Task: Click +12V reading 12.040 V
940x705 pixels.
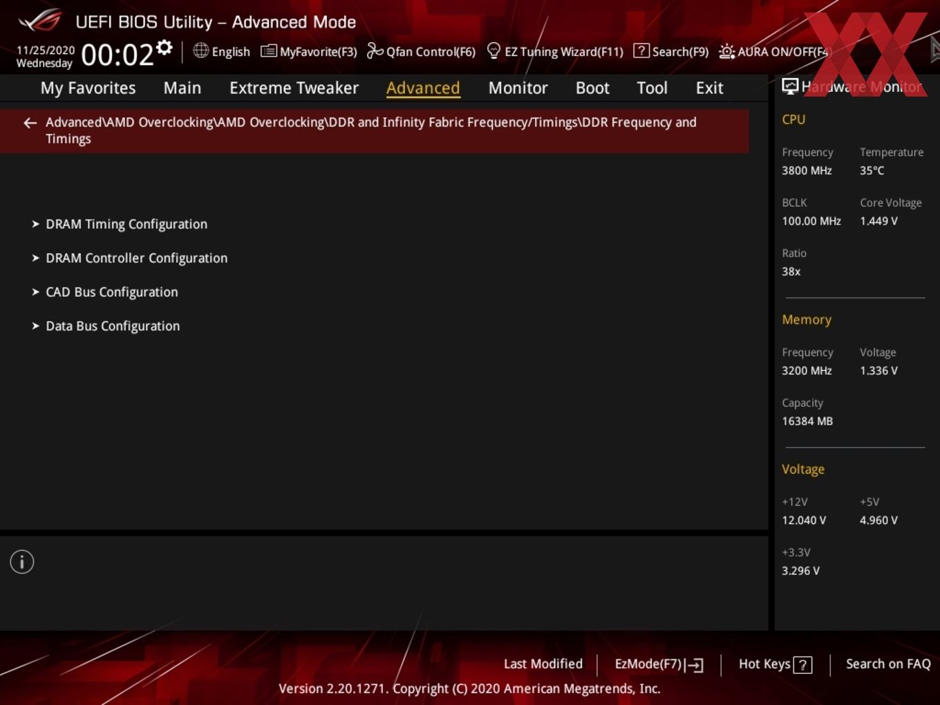Action: click(x=804, y=520)
